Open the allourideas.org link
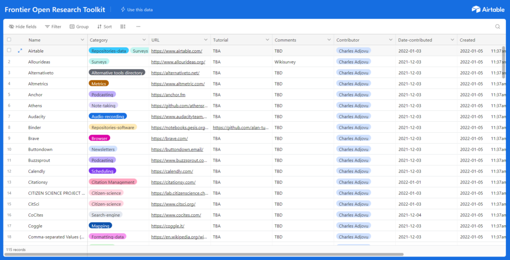The height and width of the screenshot is (260, 510). [178, 62]
